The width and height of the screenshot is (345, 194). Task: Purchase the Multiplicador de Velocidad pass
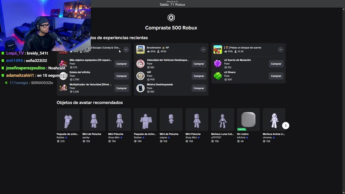122,88
